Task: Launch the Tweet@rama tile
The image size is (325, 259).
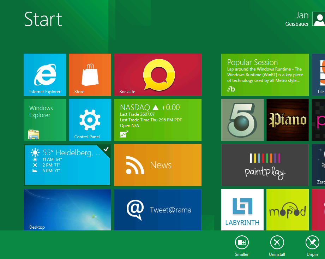Action: tap(158, 210)
